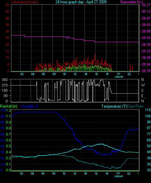Select the 68 temperature scale value
Screen dimensions: 151x183
coord(149,140)
